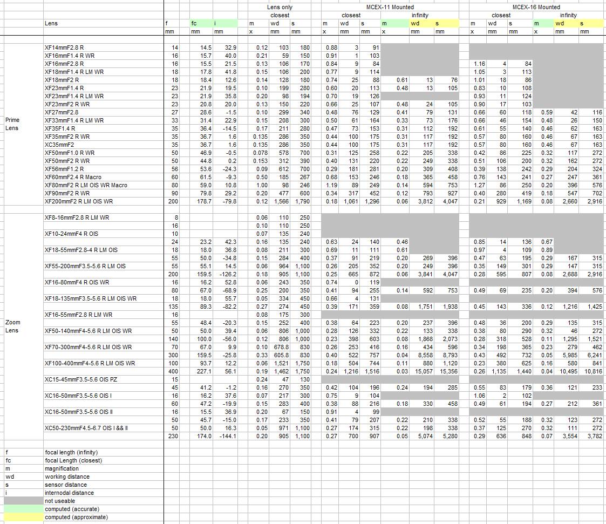Click the XC16-50mmF3.5-5.6 OIS I cell
This screenshot has width=606, height=524.
coord(103,397)
